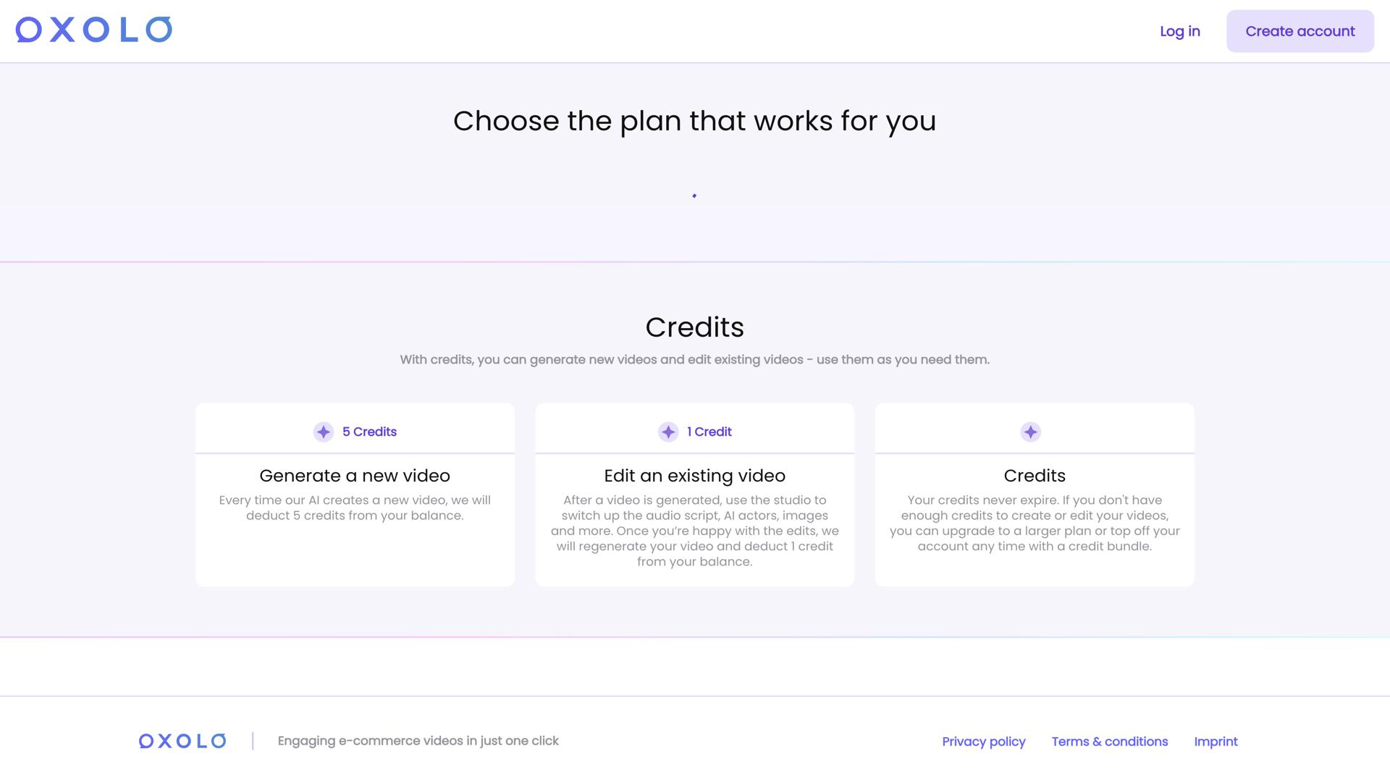This screenshot has height=782, width=1390.
Task: Click the Oxolo logo in the header
Action: [x=94, y=30]
